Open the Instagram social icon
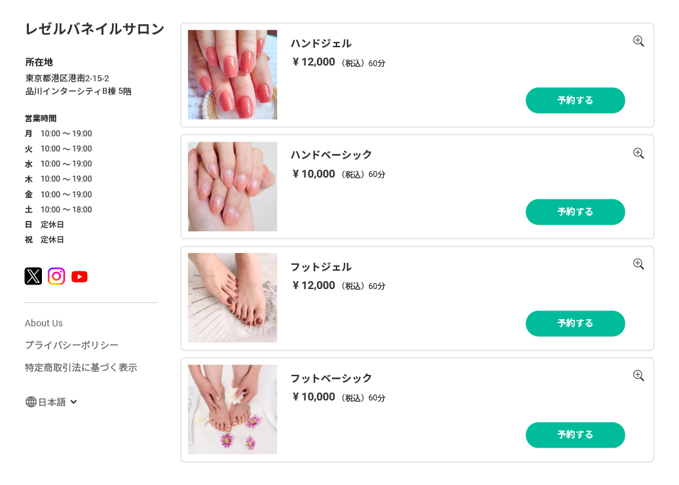The height and width of the screenshot is (485, 679). click(56, 277)
